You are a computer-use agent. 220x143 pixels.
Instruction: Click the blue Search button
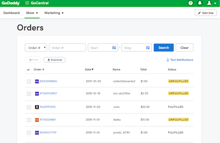164,48
